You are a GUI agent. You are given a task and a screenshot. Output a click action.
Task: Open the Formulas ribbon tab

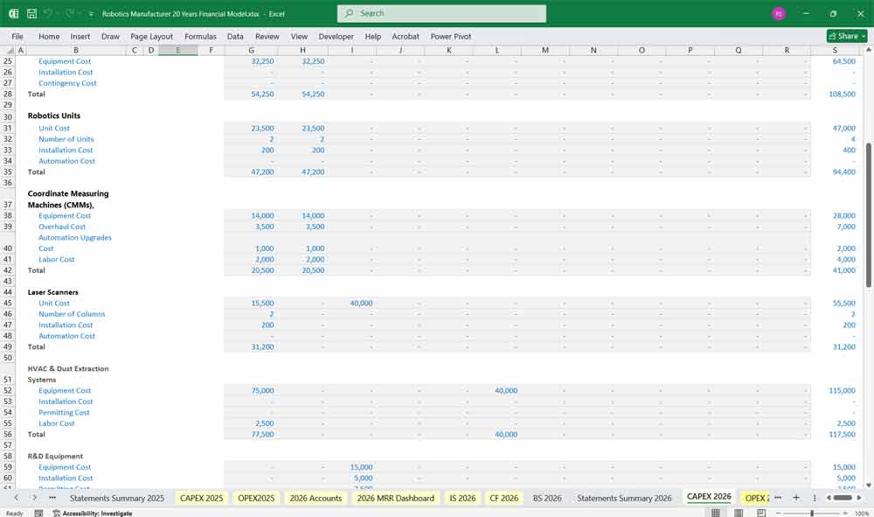point(200,37)
